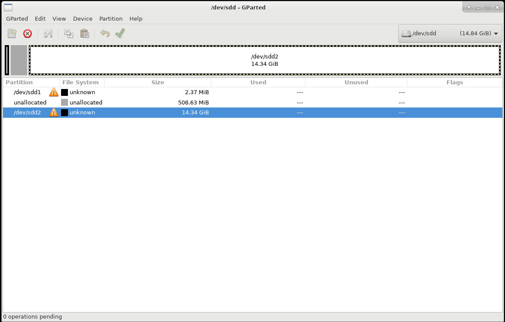This screenshot has width=505, height=322.
Task: Maximize the GParted window
Action: pos(488,7)
